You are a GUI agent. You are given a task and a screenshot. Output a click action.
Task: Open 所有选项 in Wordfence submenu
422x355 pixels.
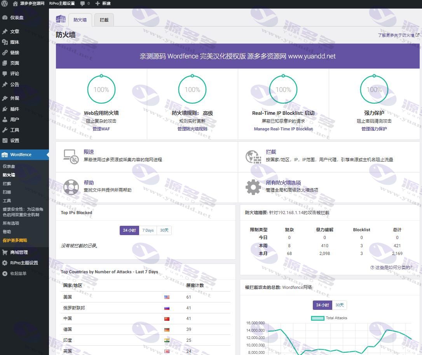(11, 223)
